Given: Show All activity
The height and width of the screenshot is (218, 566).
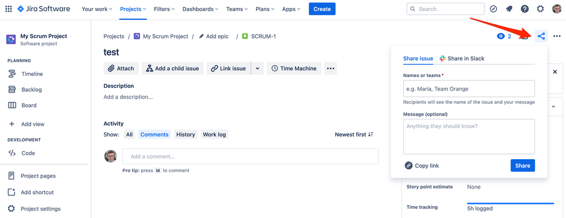Looking at the screenshot, I should pos(129,135).
